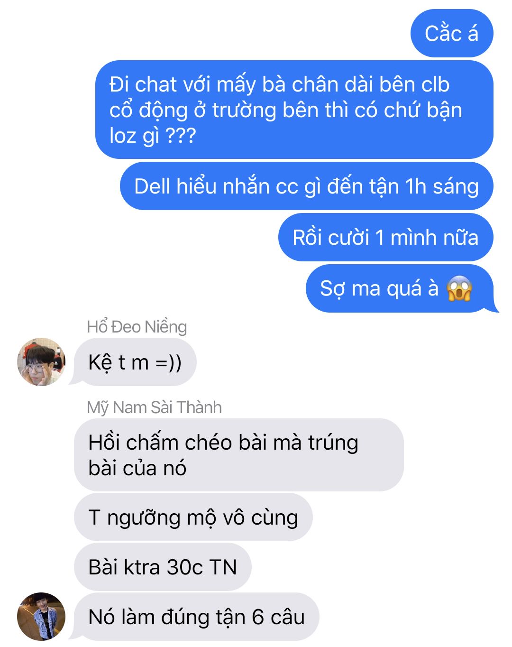Tap the "Rồi cười 1 mình nữa" bubble
The image size is (512, 647).
(x=386, y=237)
